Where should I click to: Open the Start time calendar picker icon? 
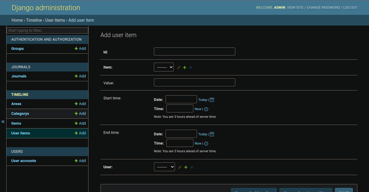click(x=212, y=100)
